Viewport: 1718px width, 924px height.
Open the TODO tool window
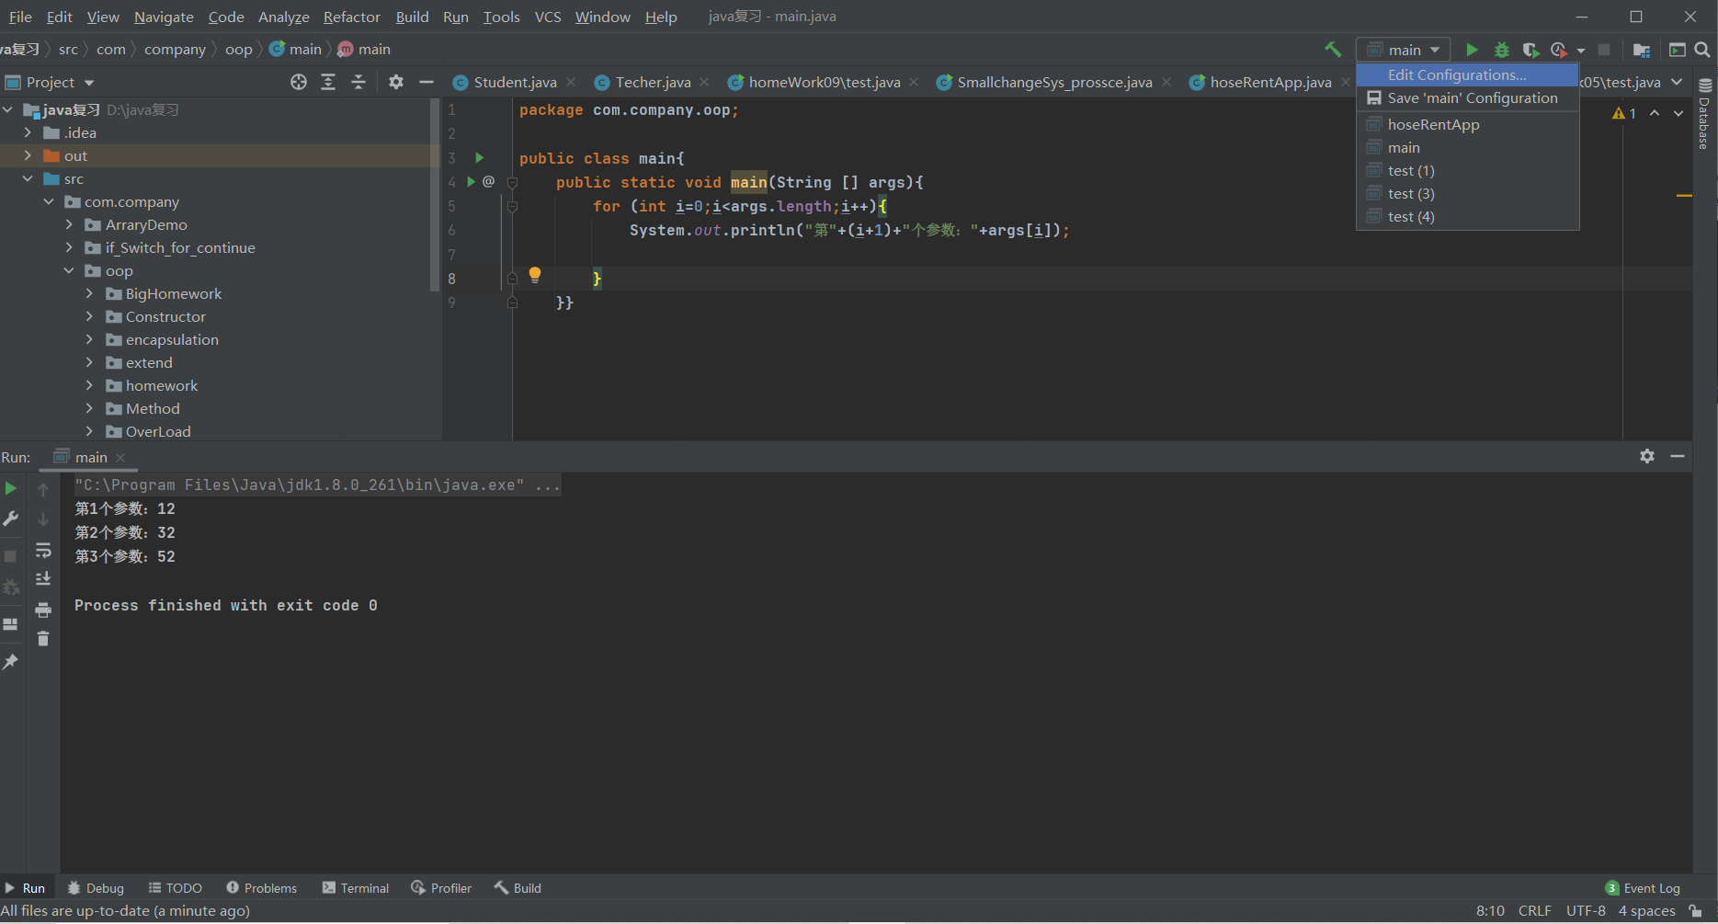[176, 888]
